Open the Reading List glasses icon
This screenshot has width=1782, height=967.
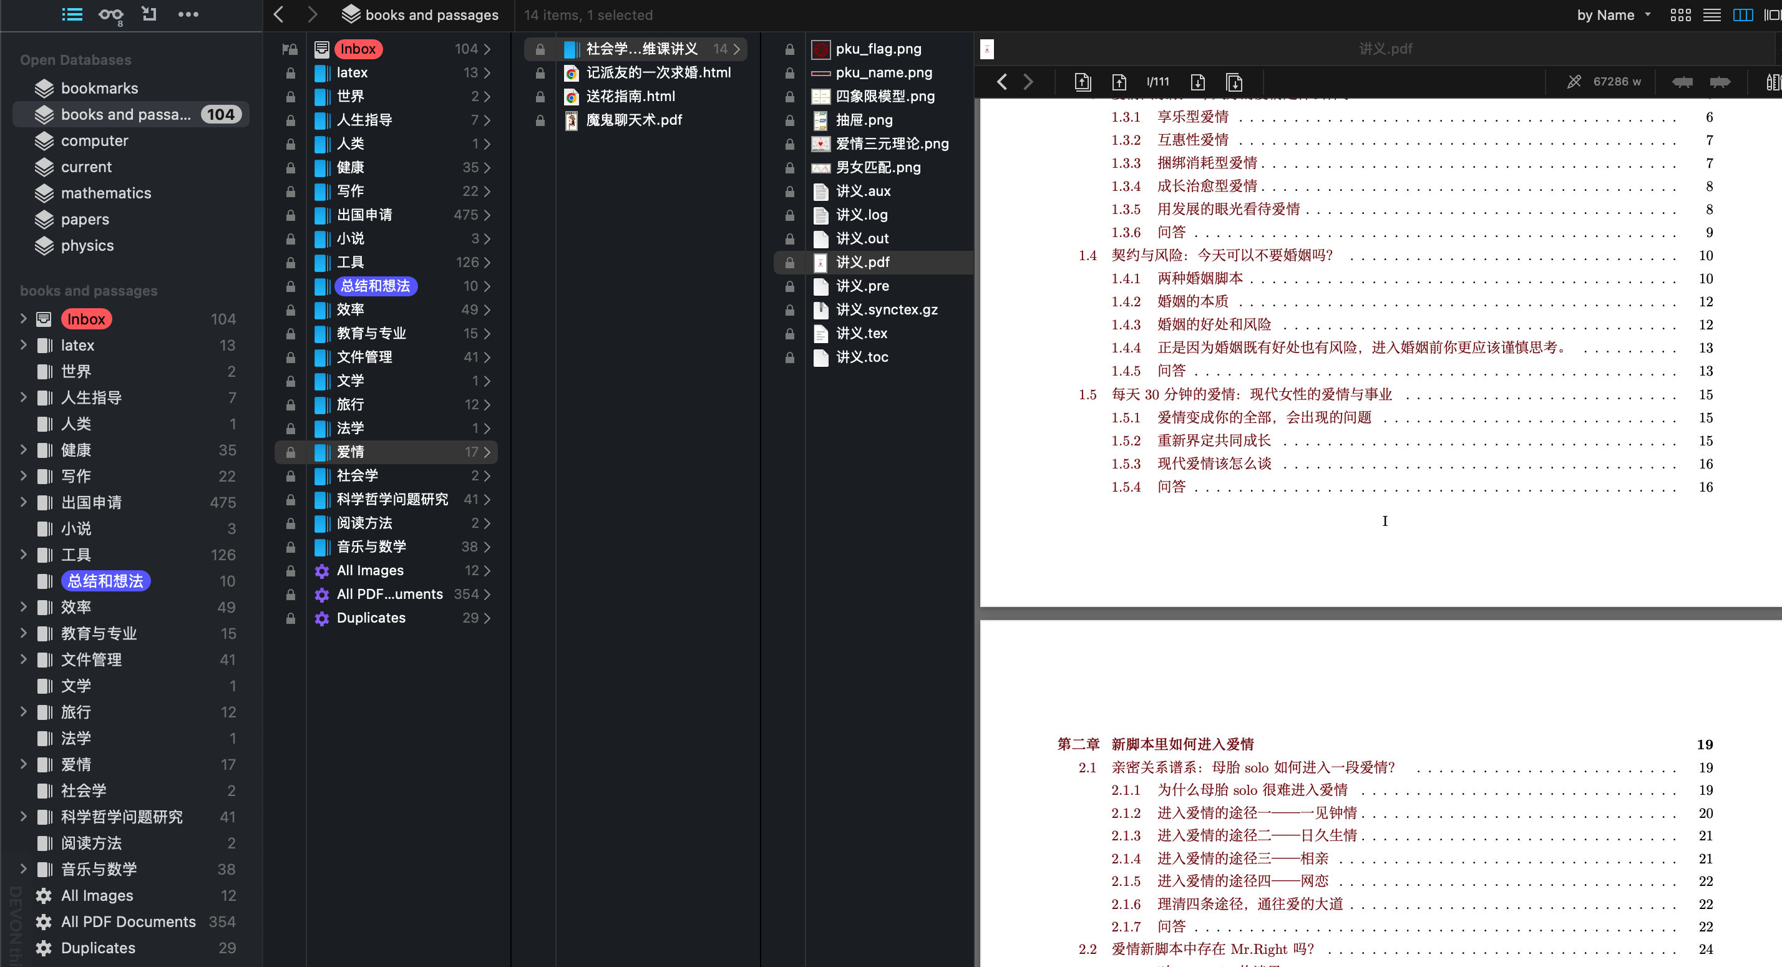pos(110,14)
